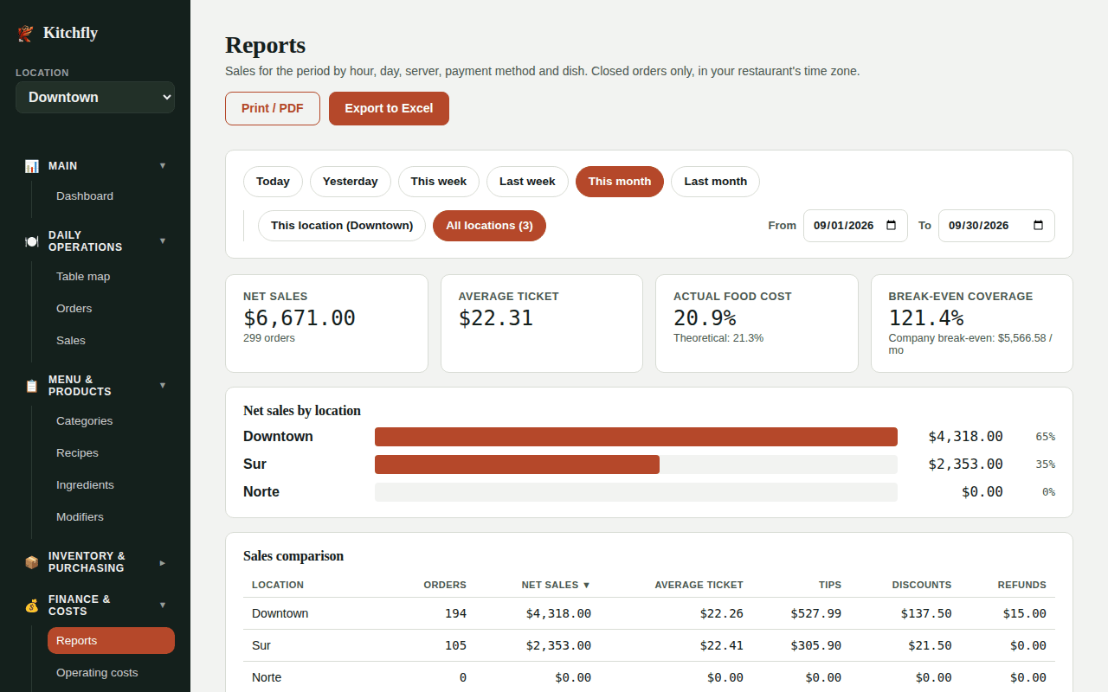Collapse the Daily Operations section arrow

pyautogui.click(x=163, y=240)
